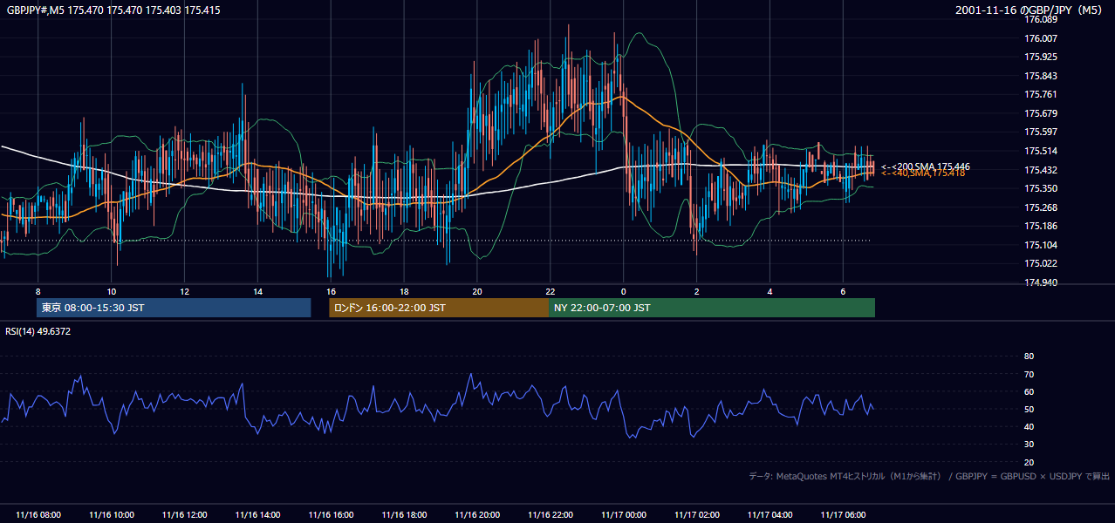Click the RSI 80 level label

coord(1029,357)
